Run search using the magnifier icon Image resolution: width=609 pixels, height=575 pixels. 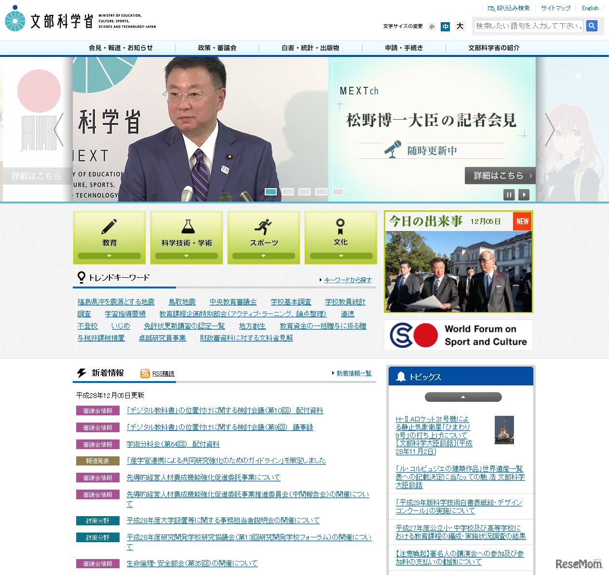[x=592, y=26]
